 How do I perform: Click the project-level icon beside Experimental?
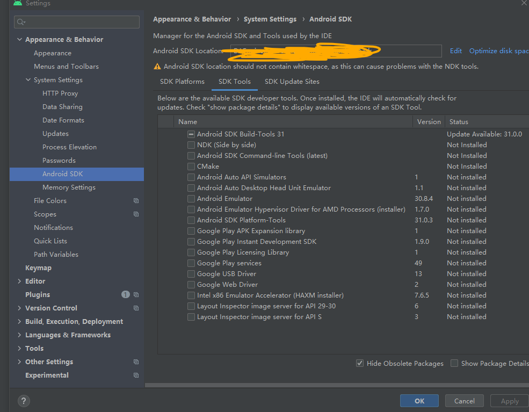tap(136, 375)
